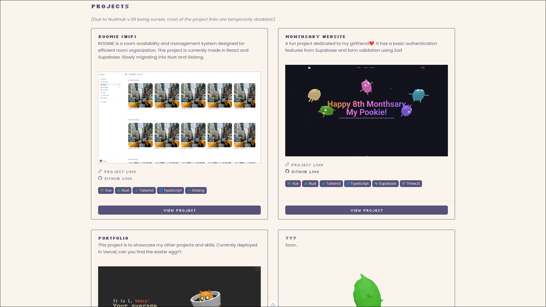Image resolution: width=546 pixels, height=307 pixels.
Task: Click GitHub icon in Monthsary card
Action: point(287,171)
